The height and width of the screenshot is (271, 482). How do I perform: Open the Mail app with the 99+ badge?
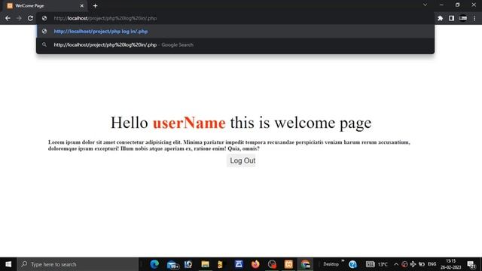[x=172, y=264]
